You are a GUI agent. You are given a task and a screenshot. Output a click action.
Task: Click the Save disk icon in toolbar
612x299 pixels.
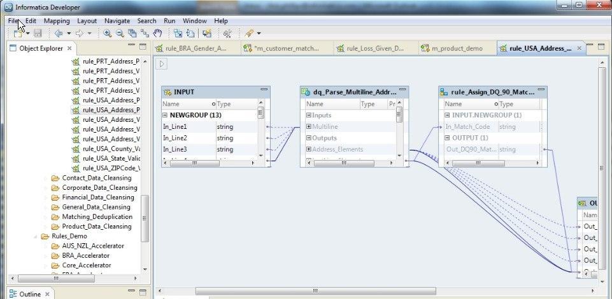[38, 34]
